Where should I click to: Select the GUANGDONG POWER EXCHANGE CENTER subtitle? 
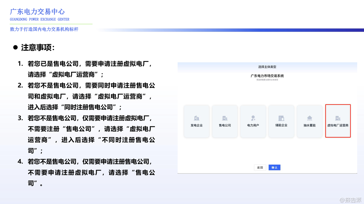click(x=39, y=19)
